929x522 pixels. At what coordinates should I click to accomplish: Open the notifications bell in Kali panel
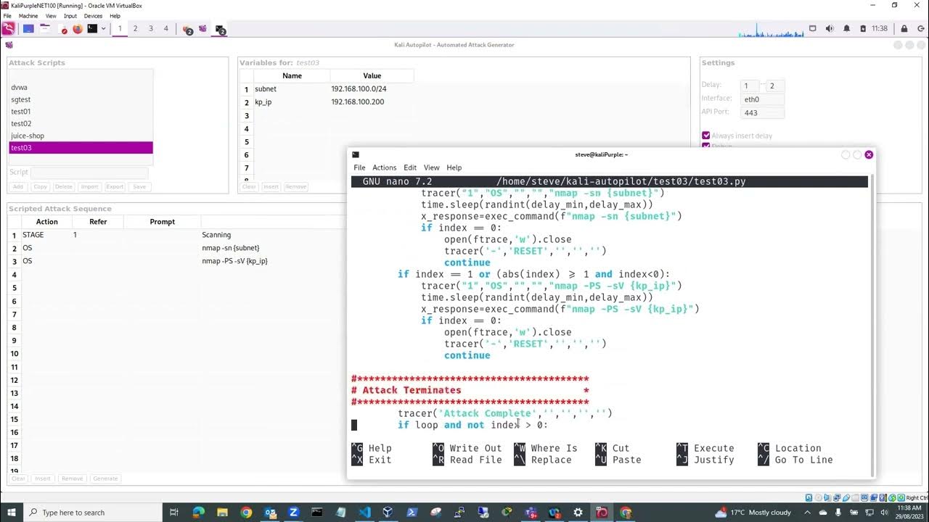pos(846,29)
